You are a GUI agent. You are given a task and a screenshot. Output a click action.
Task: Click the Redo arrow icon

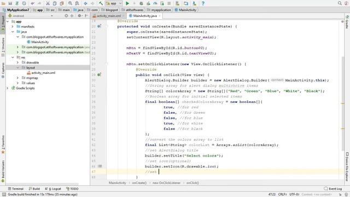(x=39, y=3)
